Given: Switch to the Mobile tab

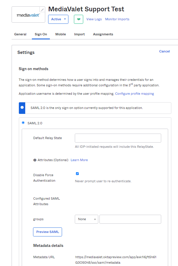Looking at the screenshot, I should pos(61,34).
